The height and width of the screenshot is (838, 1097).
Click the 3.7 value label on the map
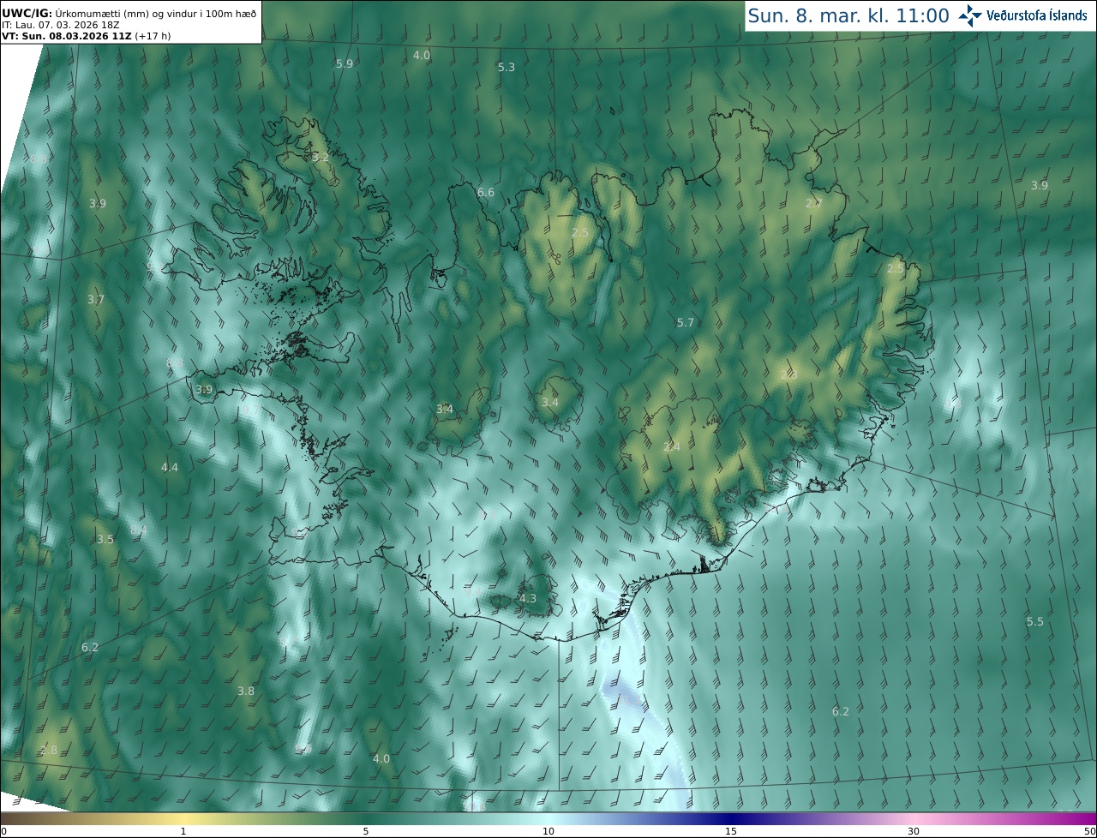(96, 300)
